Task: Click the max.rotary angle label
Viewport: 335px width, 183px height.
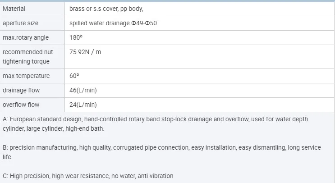Action: (x=26, y=37)
